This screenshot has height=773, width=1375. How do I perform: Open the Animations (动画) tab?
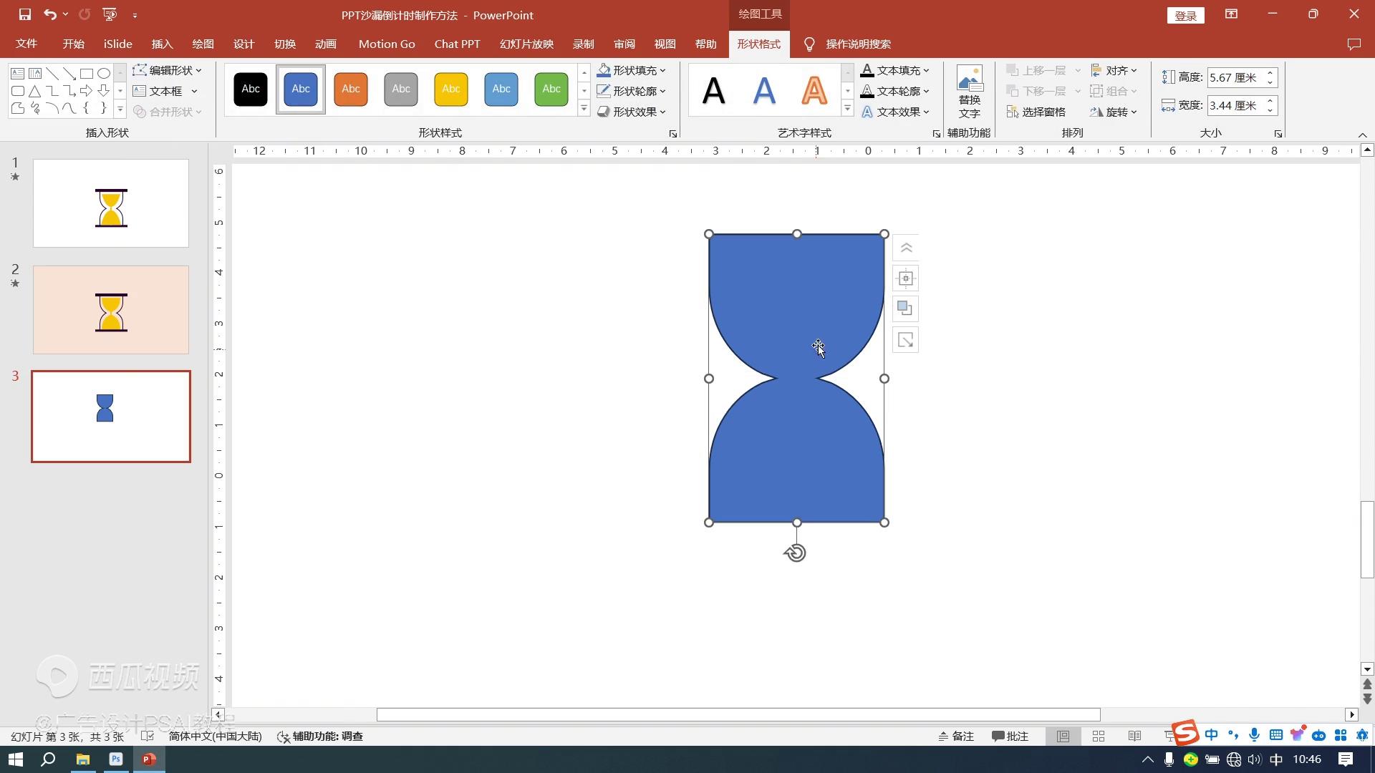(x=326, y=44)
